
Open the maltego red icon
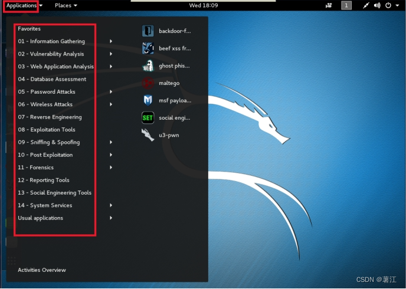(148, 83)
